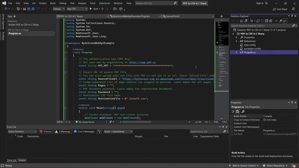Collapse the PDF to CSV in C Sharp project
The image size is (299, 168).
pyautogui.click(x=233, y=34)
